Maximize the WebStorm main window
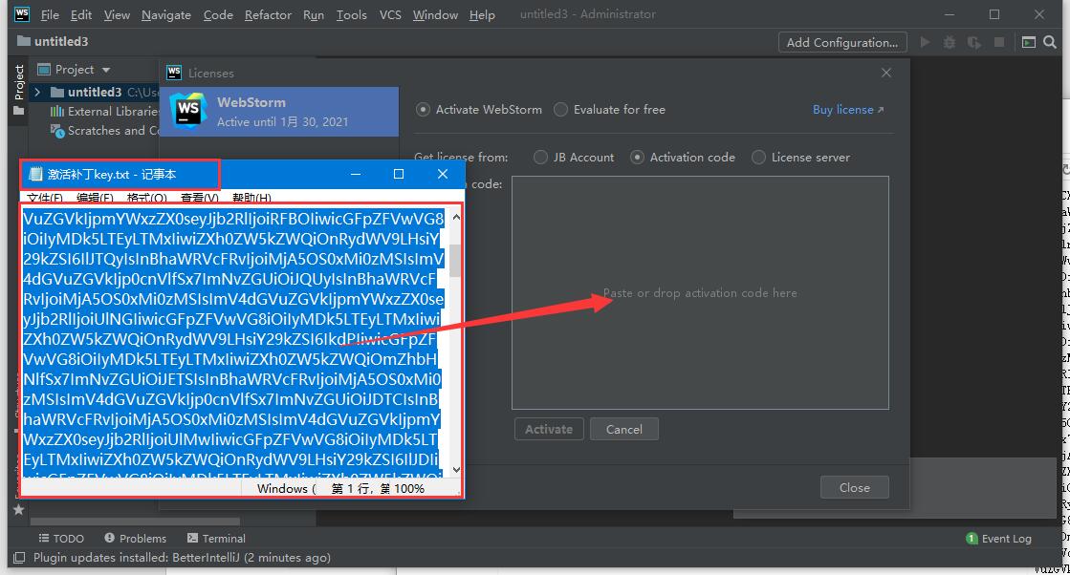 tap(994, 14)
